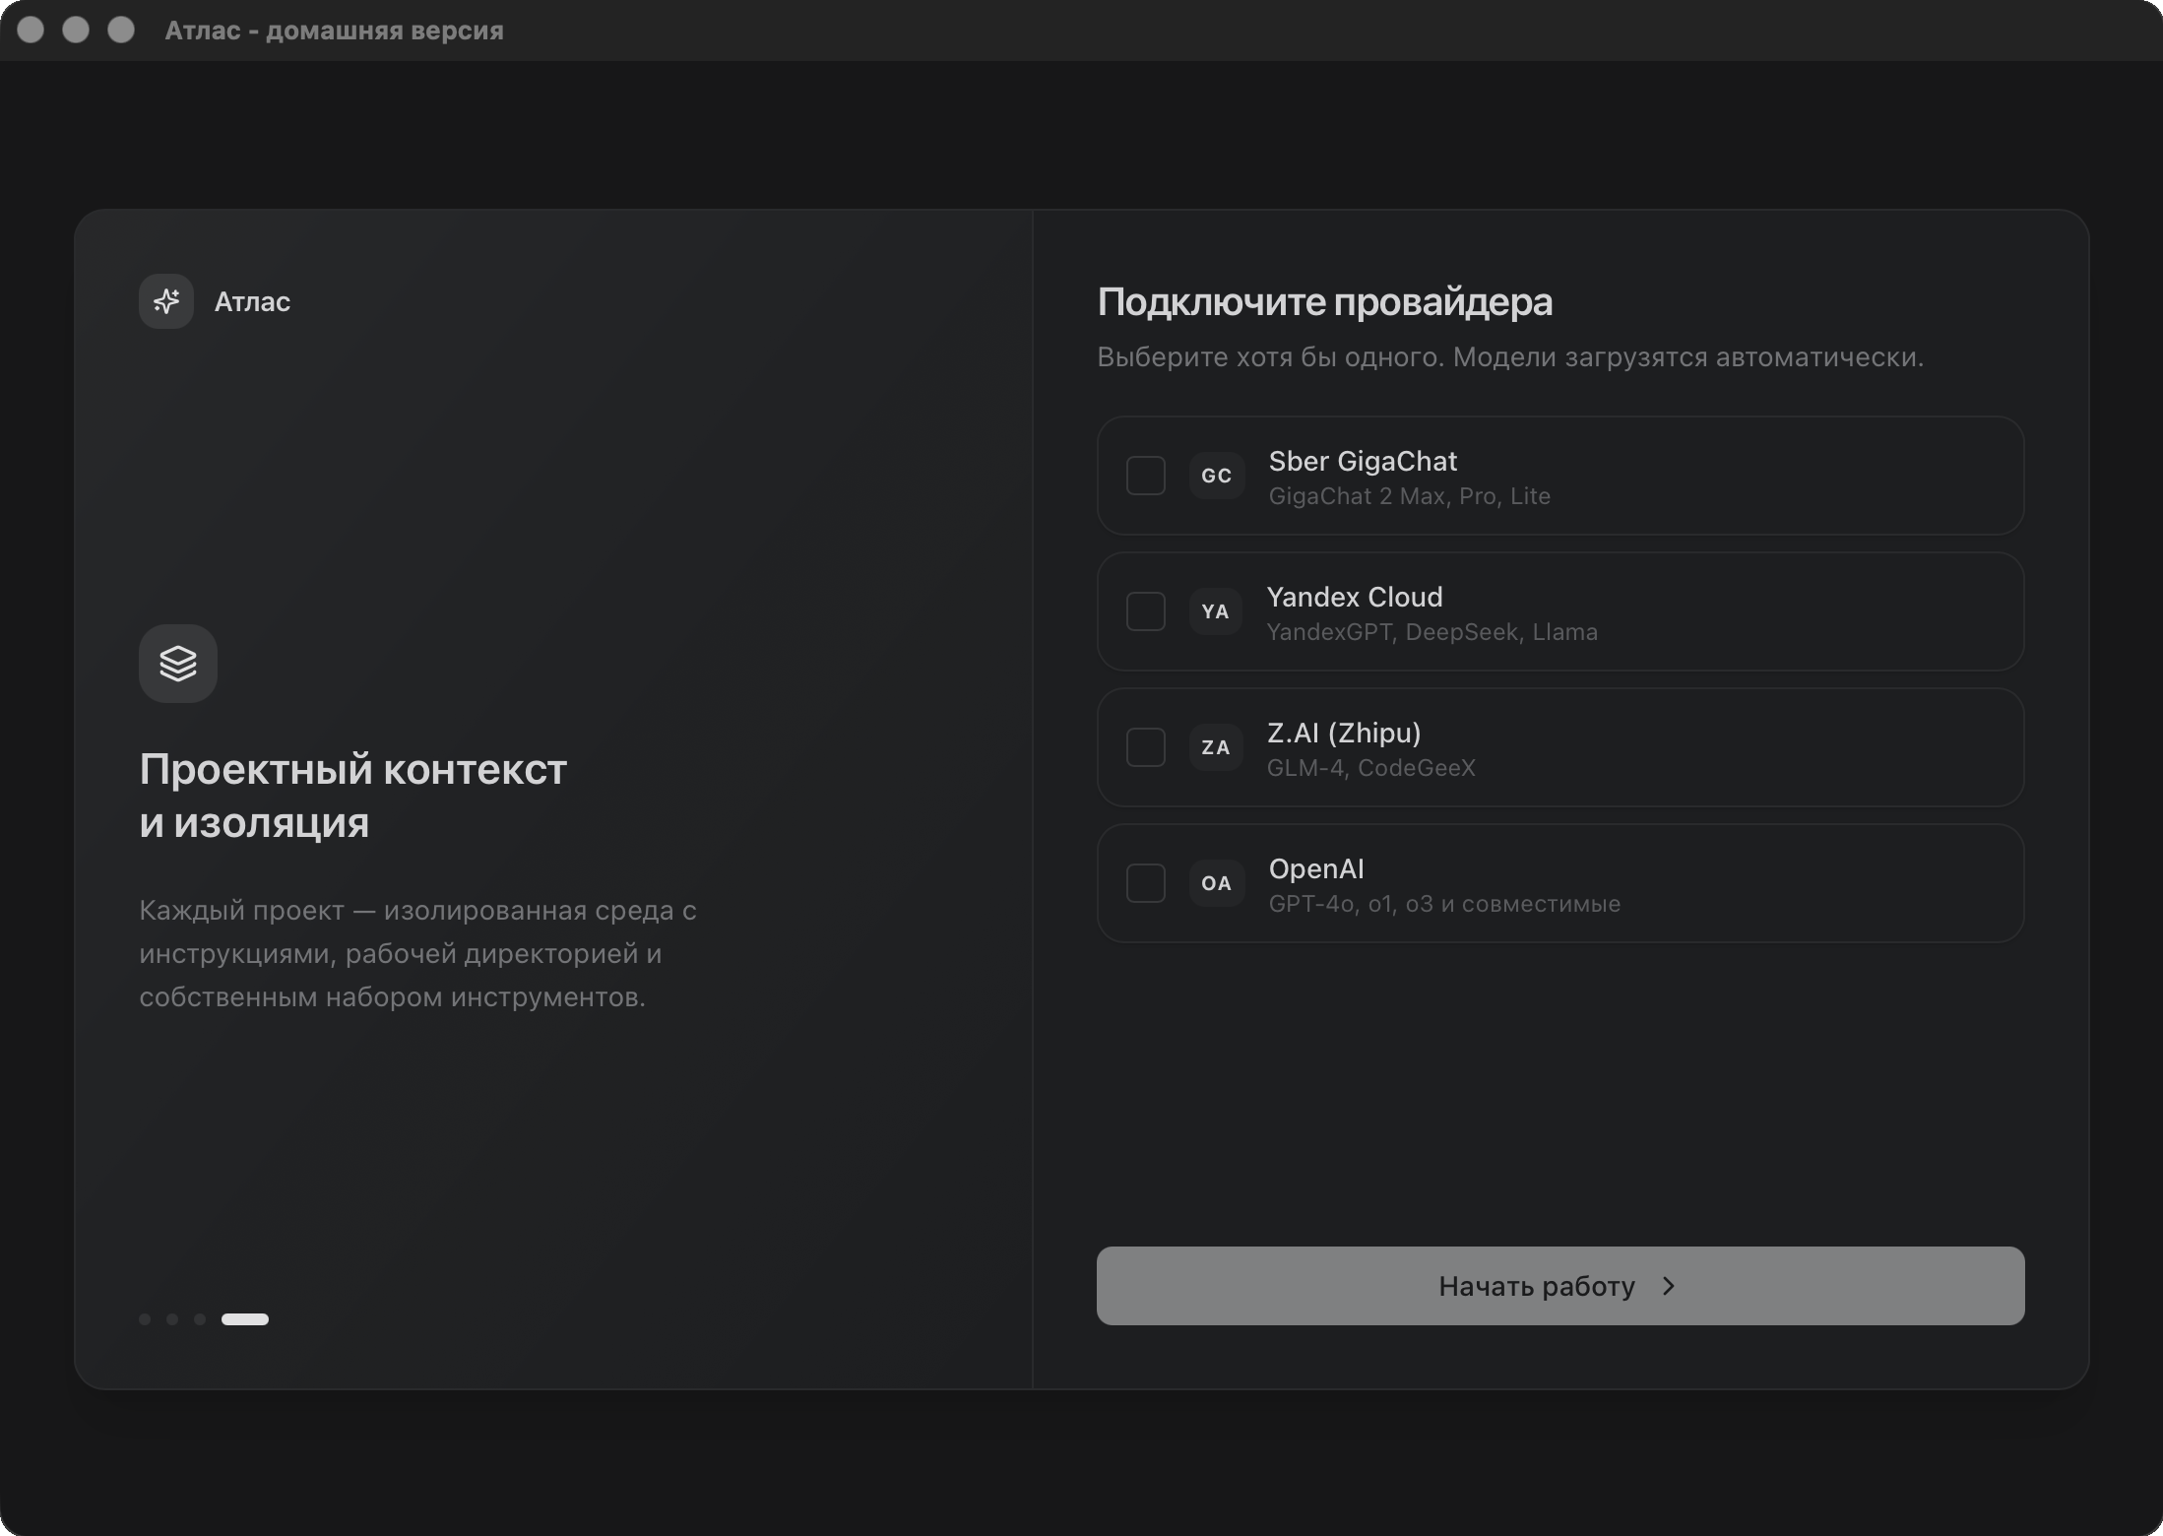Tick the Z.AI (Zhipu) checkbox
The image size is (2163, 1536).
point(1146,747)
